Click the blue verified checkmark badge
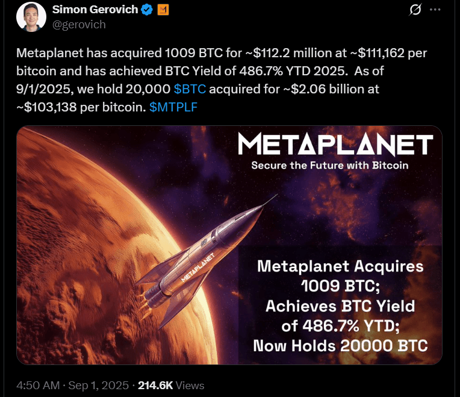 click(x=146, y=10)
